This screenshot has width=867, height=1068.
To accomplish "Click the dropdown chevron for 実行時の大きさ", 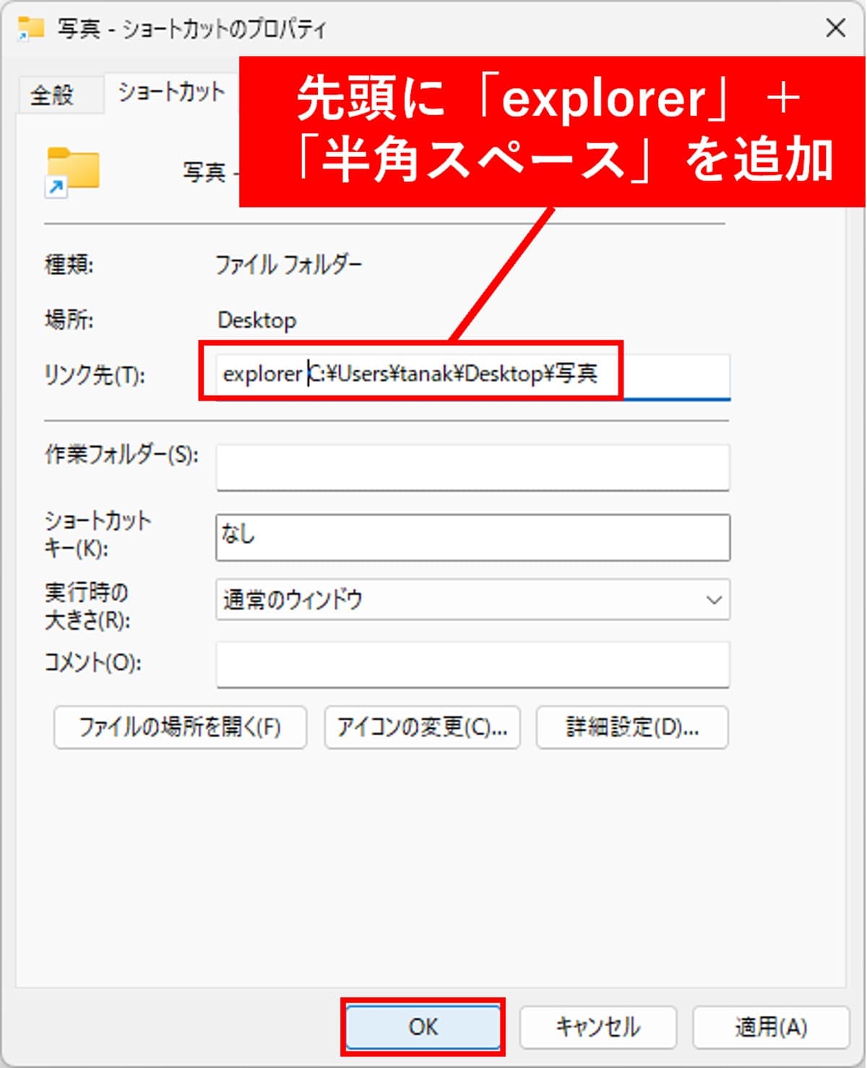I will click(714, 599).
